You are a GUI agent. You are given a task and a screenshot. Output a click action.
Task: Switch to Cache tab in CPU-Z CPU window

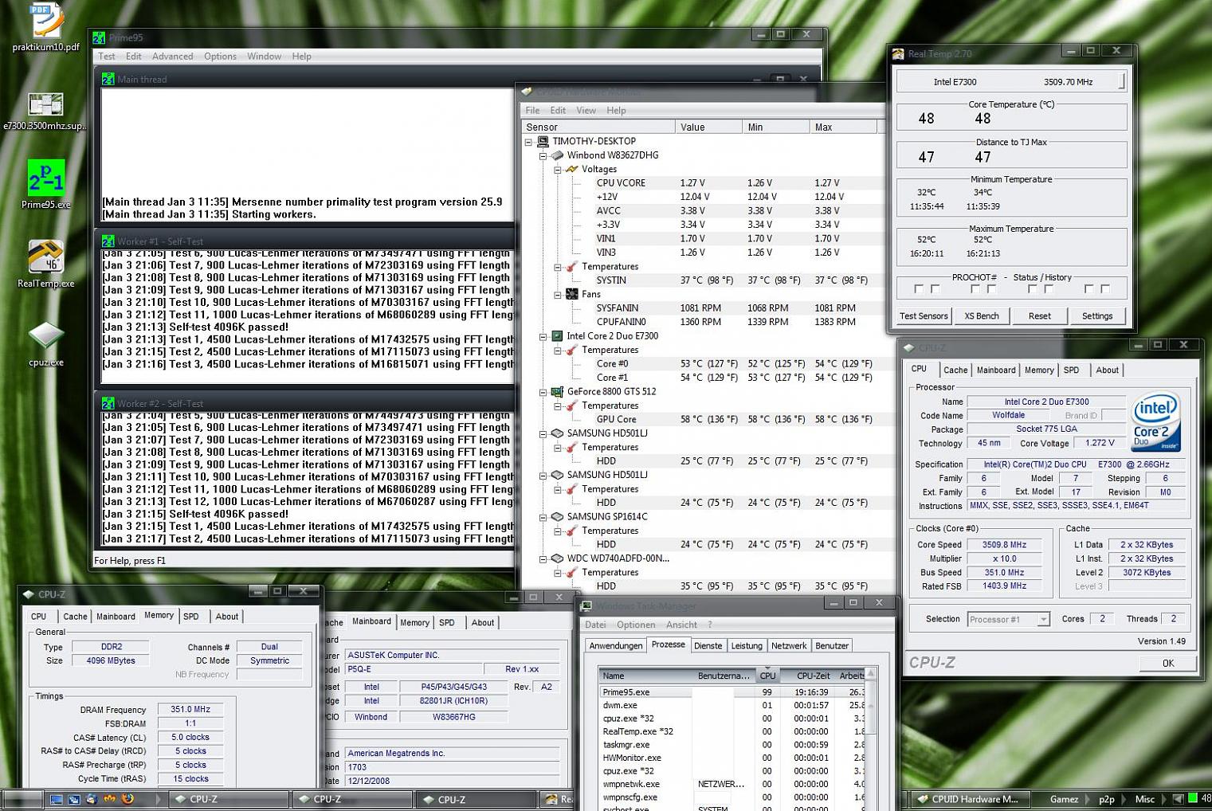[955, 370]
